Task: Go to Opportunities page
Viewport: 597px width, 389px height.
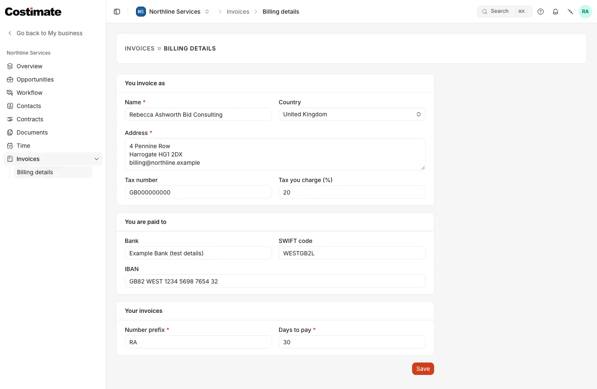Action: [x=53, y=79]
